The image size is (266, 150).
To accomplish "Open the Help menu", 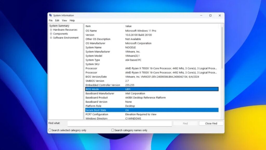I will (x=72, y=20).
